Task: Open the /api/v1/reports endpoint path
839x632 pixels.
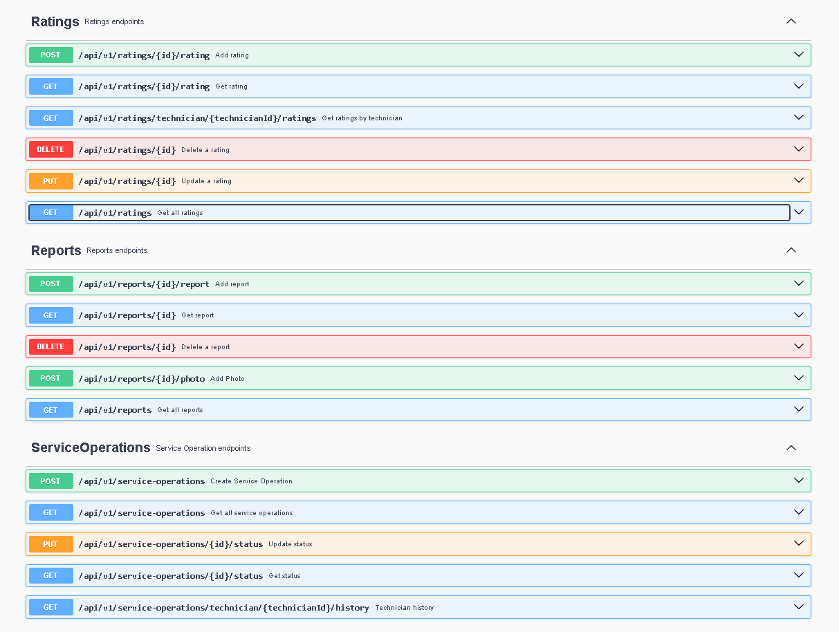Action: 115,410
